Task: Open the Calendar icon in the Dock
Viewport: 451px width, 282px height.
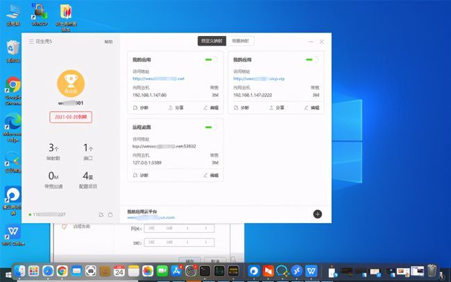Action: [119, 271]
